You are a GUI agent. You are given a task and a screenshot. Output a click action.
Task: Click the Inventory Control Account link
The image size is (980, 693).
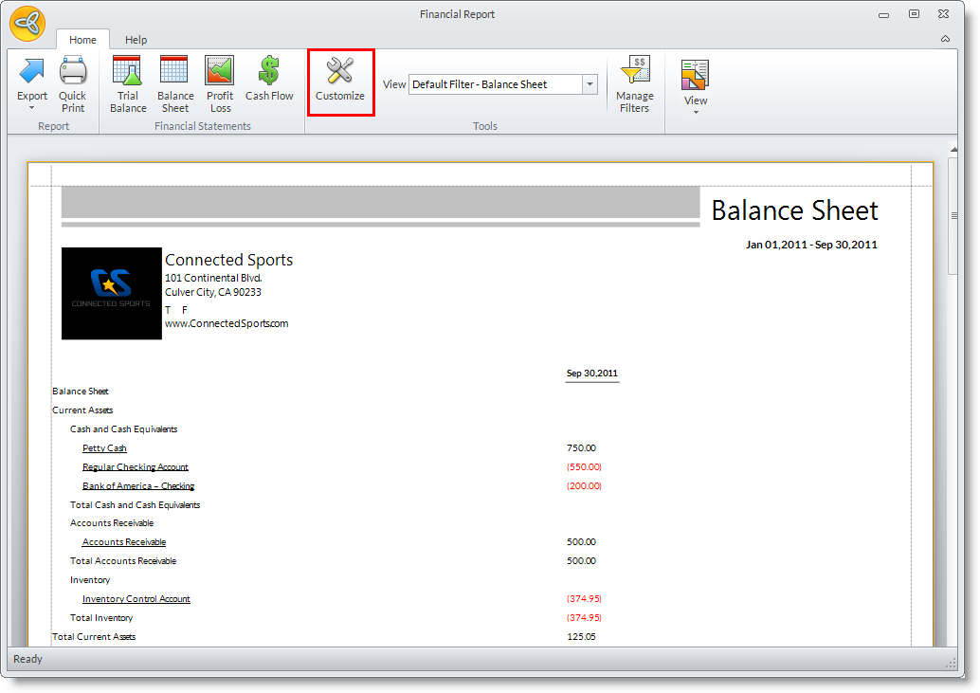136,599
